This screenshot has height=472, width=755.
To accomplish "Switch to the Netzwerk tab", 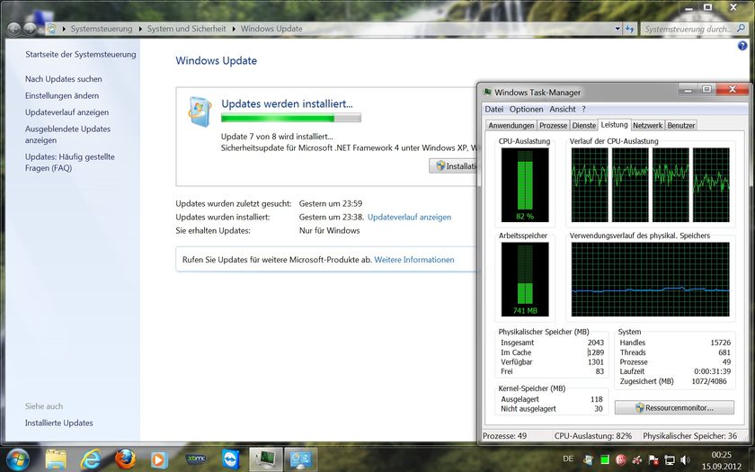I will click(x=647, y=125).
